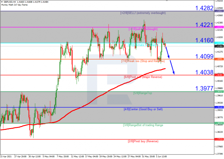Select the '[3/8]RangeBot of trading Range' label
Screen dimensions: 224x159
tap(143, 125)
